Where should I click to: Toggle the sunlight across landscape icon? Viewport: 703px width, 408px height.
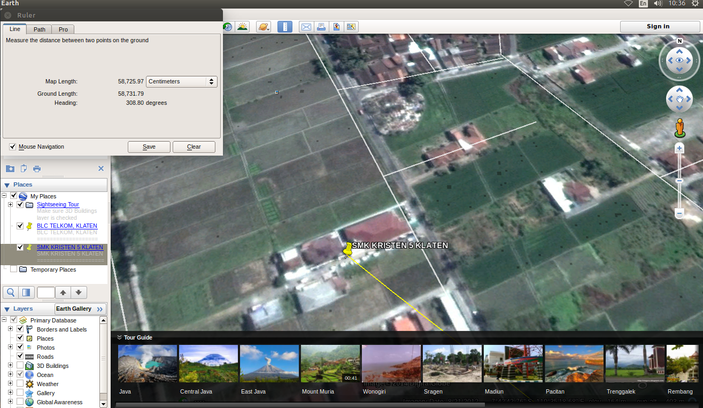(x=242, y=27)
